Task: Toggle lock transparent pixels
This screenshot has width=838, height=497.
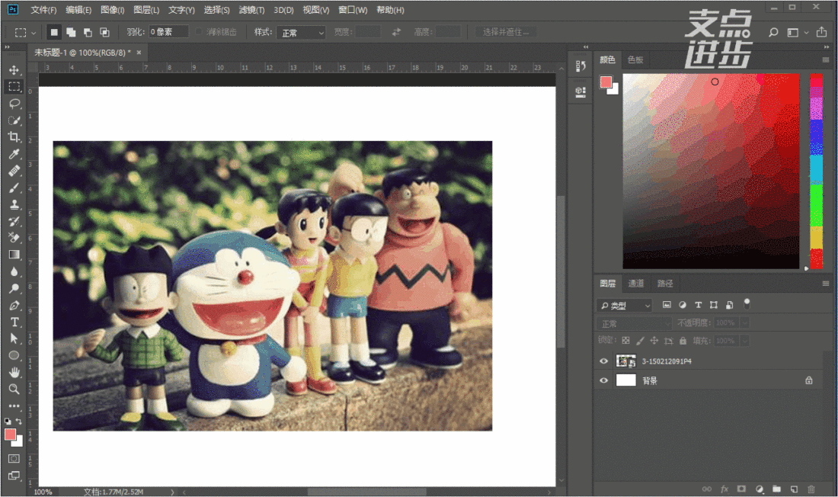Action: (625, 340)
